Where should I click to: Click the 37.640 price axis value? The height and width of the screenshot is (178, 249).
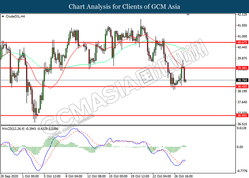tap(242, 102)
